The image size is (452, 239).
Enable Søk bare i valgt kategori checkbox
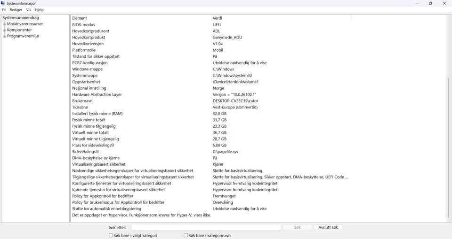(x=111, y=235)
